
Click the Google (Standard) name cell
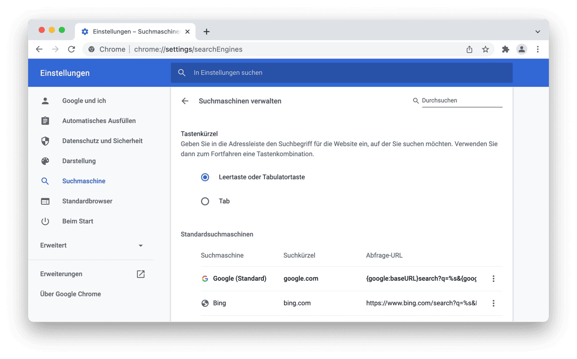pyautogui.click(x=240, y=279)
